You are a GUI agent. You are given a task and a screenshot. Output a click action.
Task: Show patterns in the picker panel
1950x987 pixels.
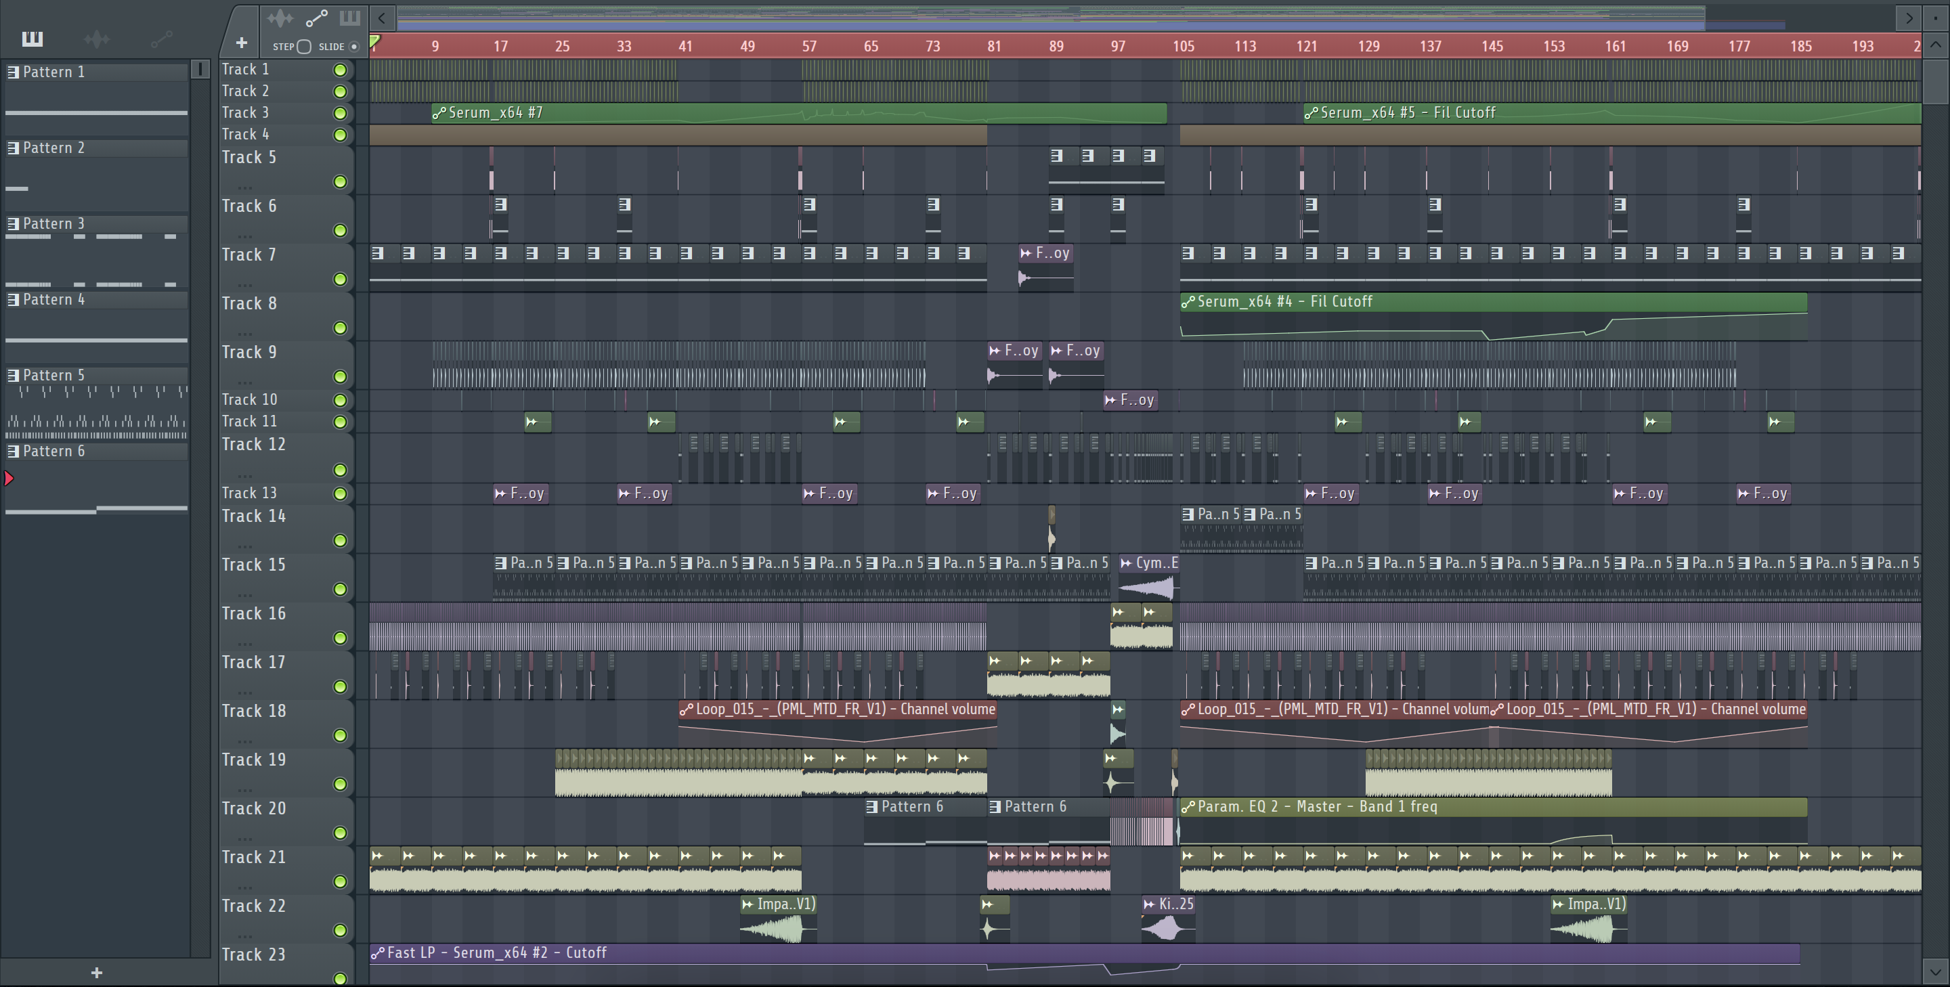[x=32, y=39]
